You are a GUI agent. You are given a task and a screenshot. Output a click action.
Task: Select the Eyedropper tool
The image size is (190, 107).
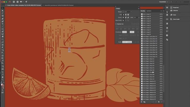point(3,61)
